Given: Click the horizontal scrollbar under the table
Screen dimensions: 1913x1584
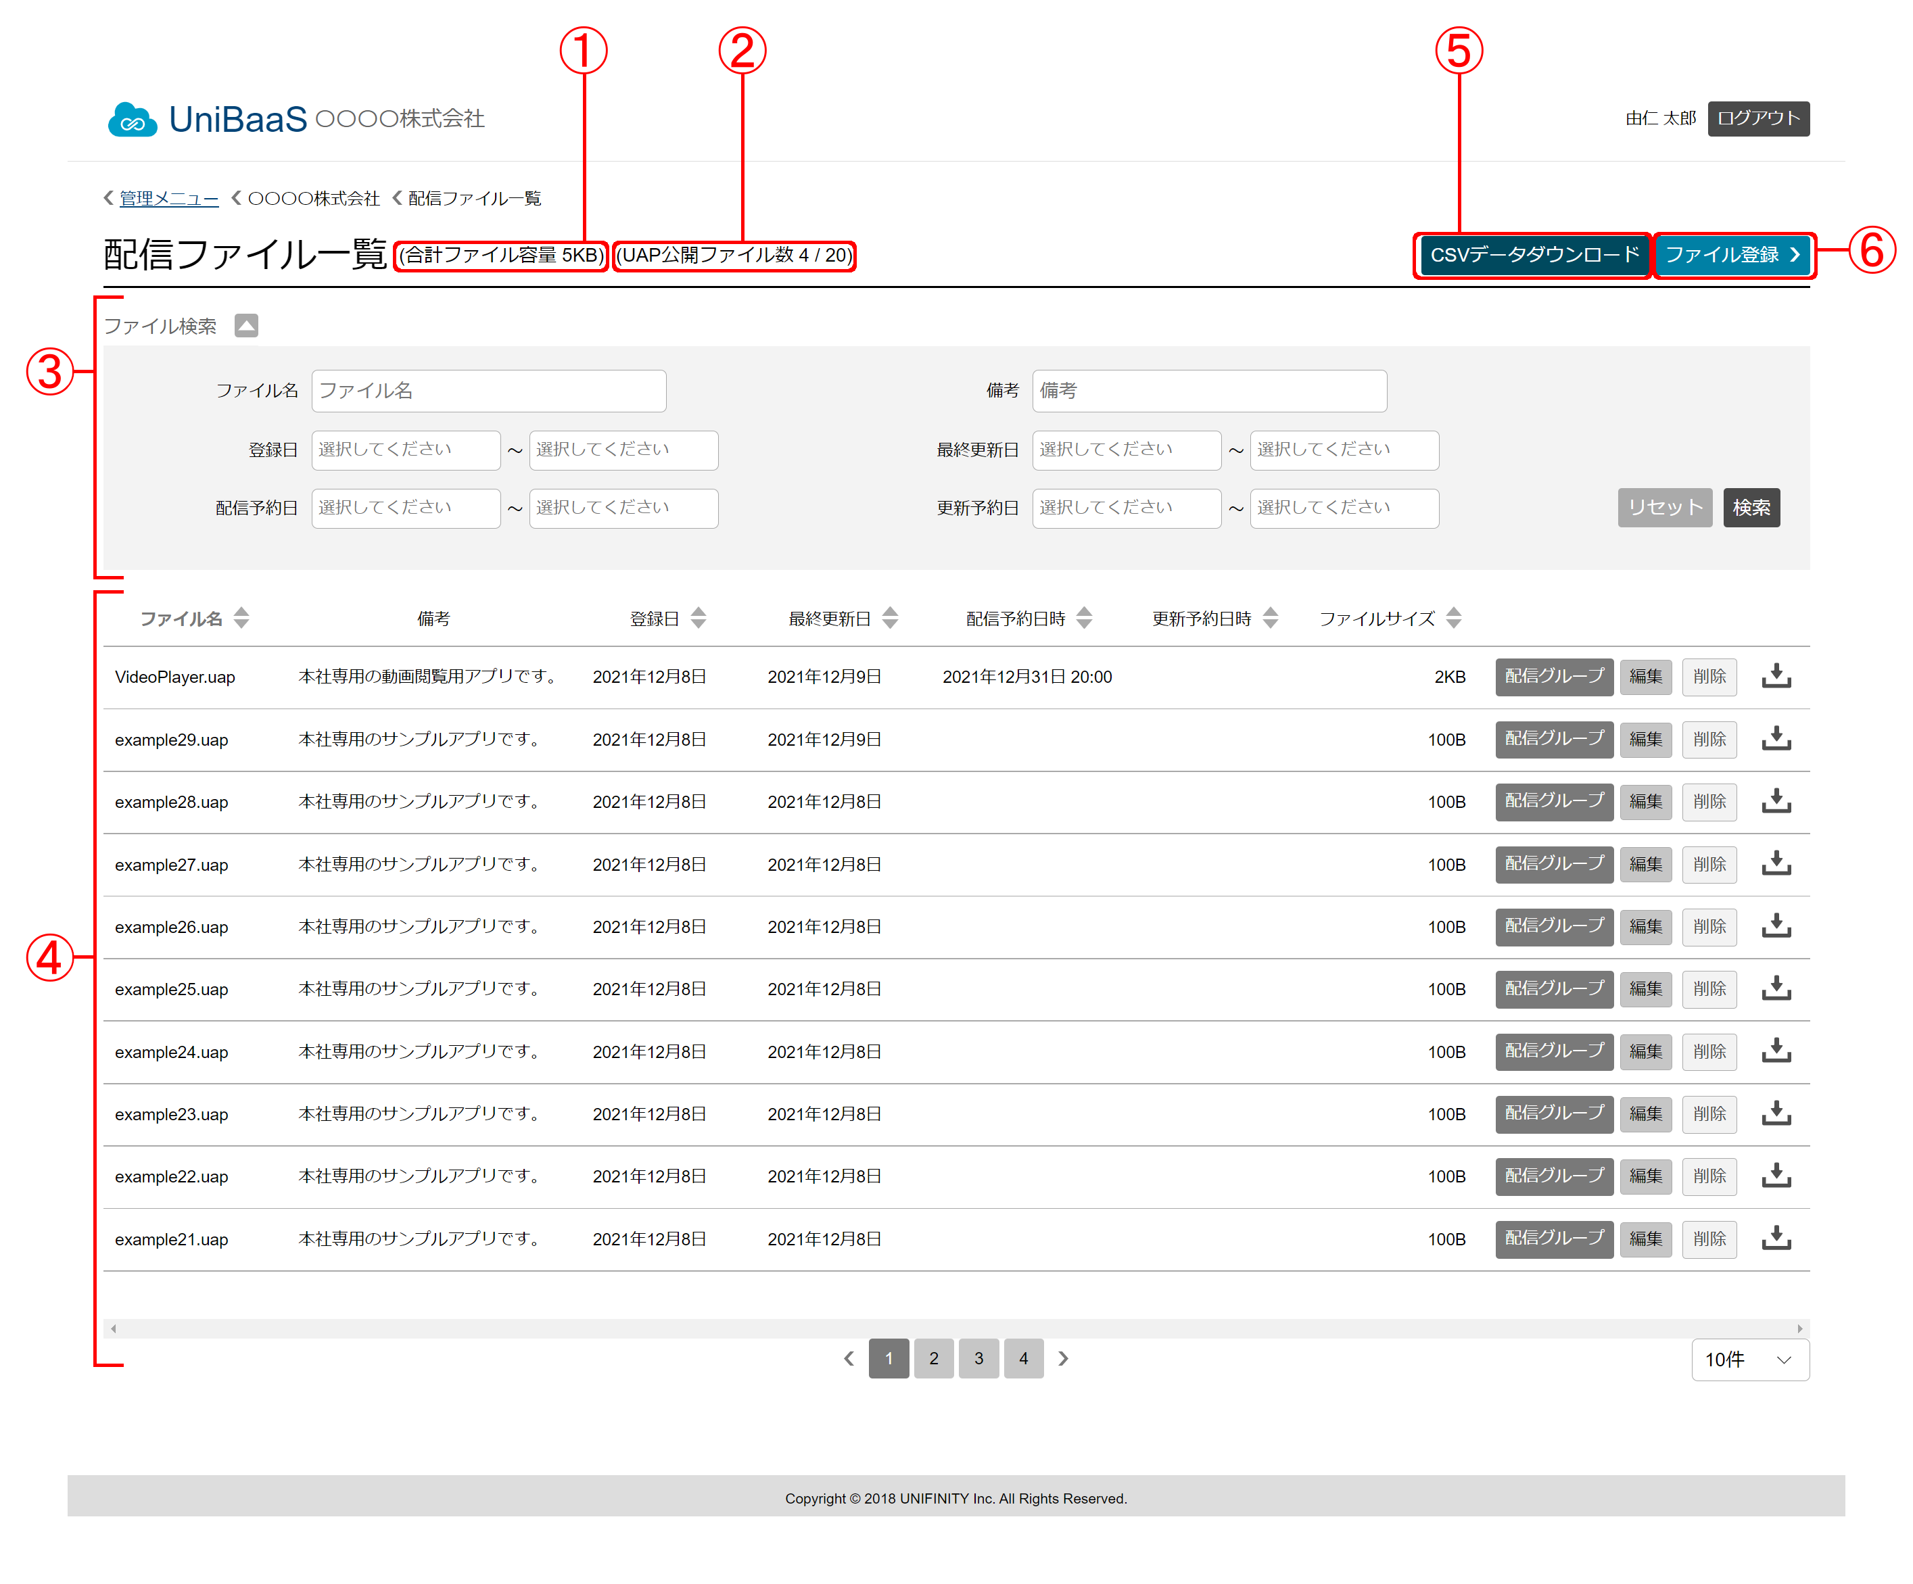Looking at the screenshot, I should tap(955, 1328).
